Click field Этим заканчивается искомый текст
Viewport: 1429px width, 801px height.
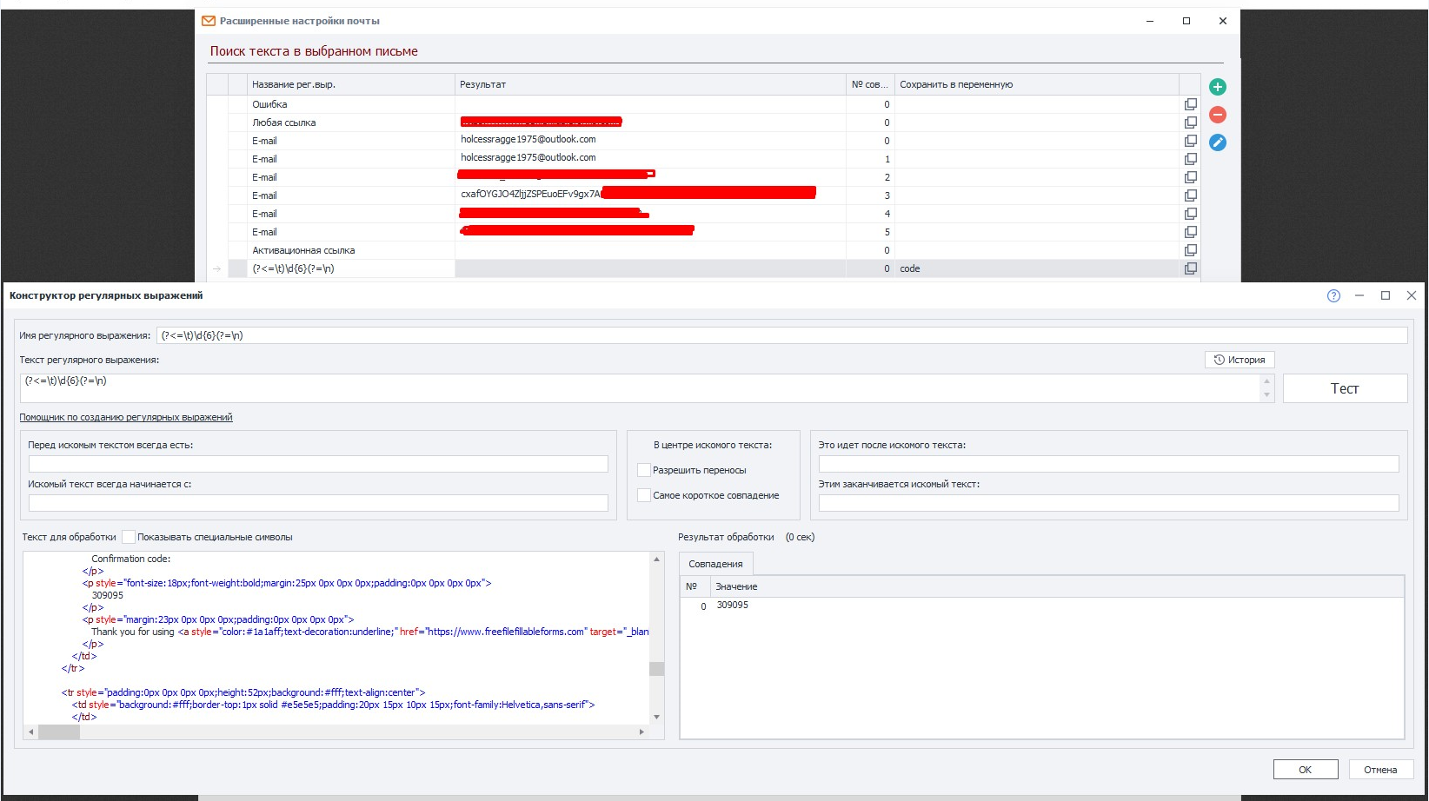tap(1108, 503)
